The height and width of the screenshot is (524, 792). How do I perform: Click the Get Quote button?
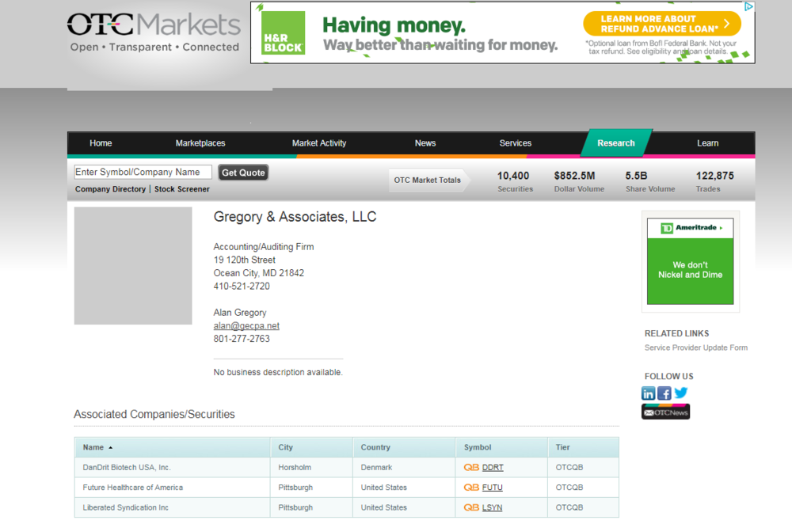243,173
